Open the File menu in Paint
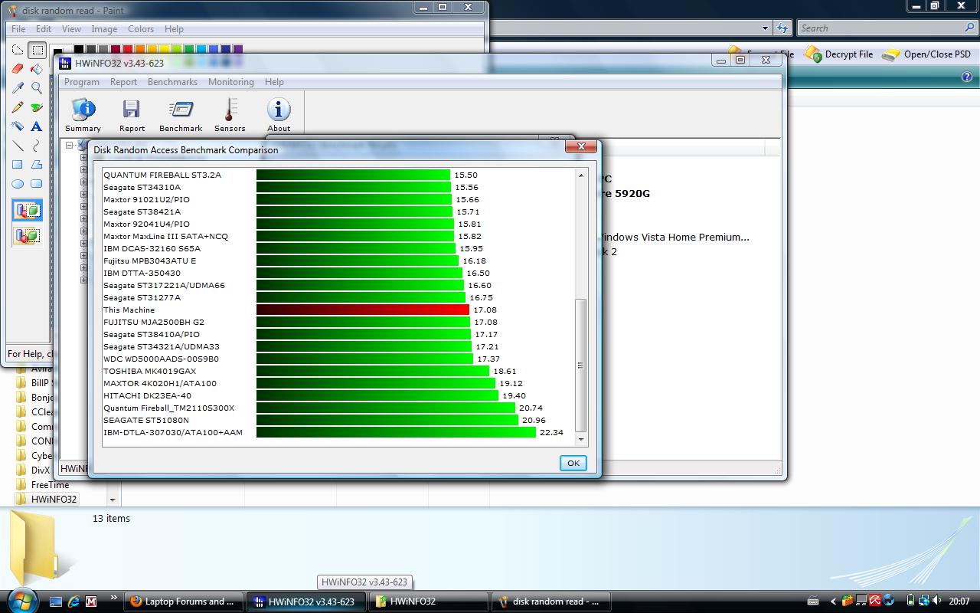This screenshot has height=613, width=980. [x=18, y=29]
